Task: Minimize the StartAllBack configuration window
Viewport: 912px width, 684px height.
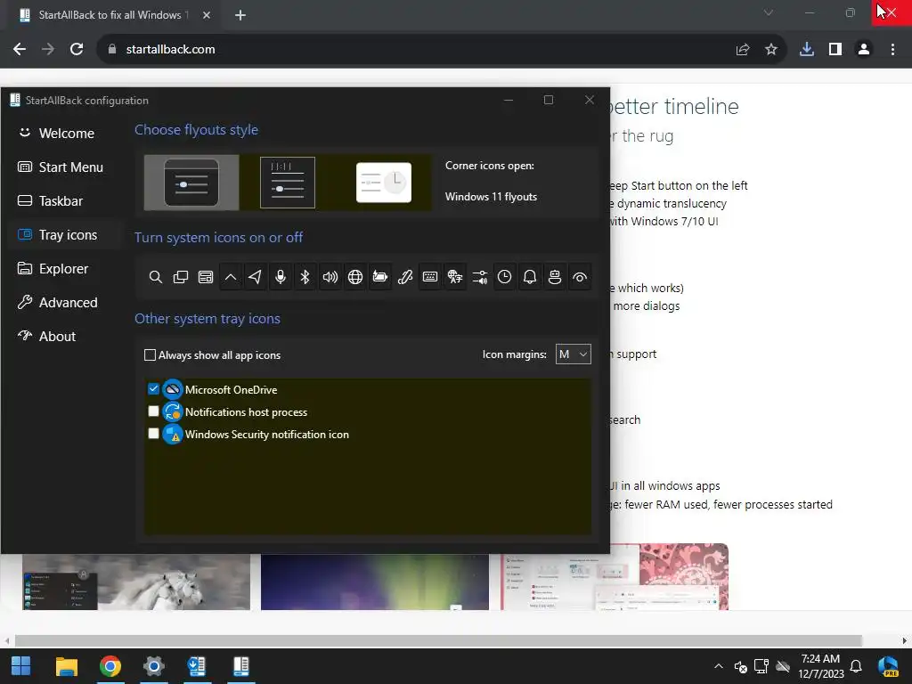Action: [x=509, y=100]
